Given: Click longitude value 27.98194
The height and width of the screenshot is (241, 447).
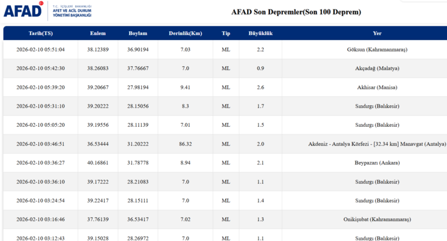Looking at the screenshot, I should click(x=138, y=87).
